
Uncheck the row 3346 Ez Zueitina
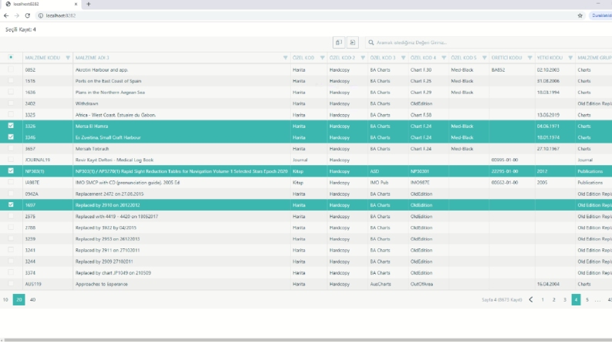click(11, 137)
